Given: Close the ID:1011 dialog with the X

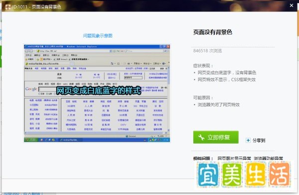Looking at the screenshot, I should tap(292, 5).
